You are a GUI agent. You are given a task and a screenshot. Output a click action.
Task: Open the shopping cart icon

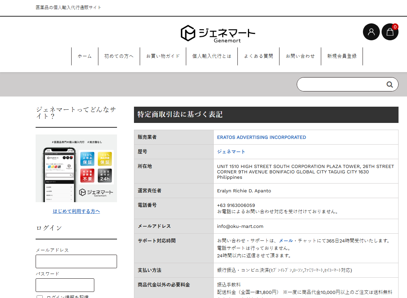pos(390,32)
